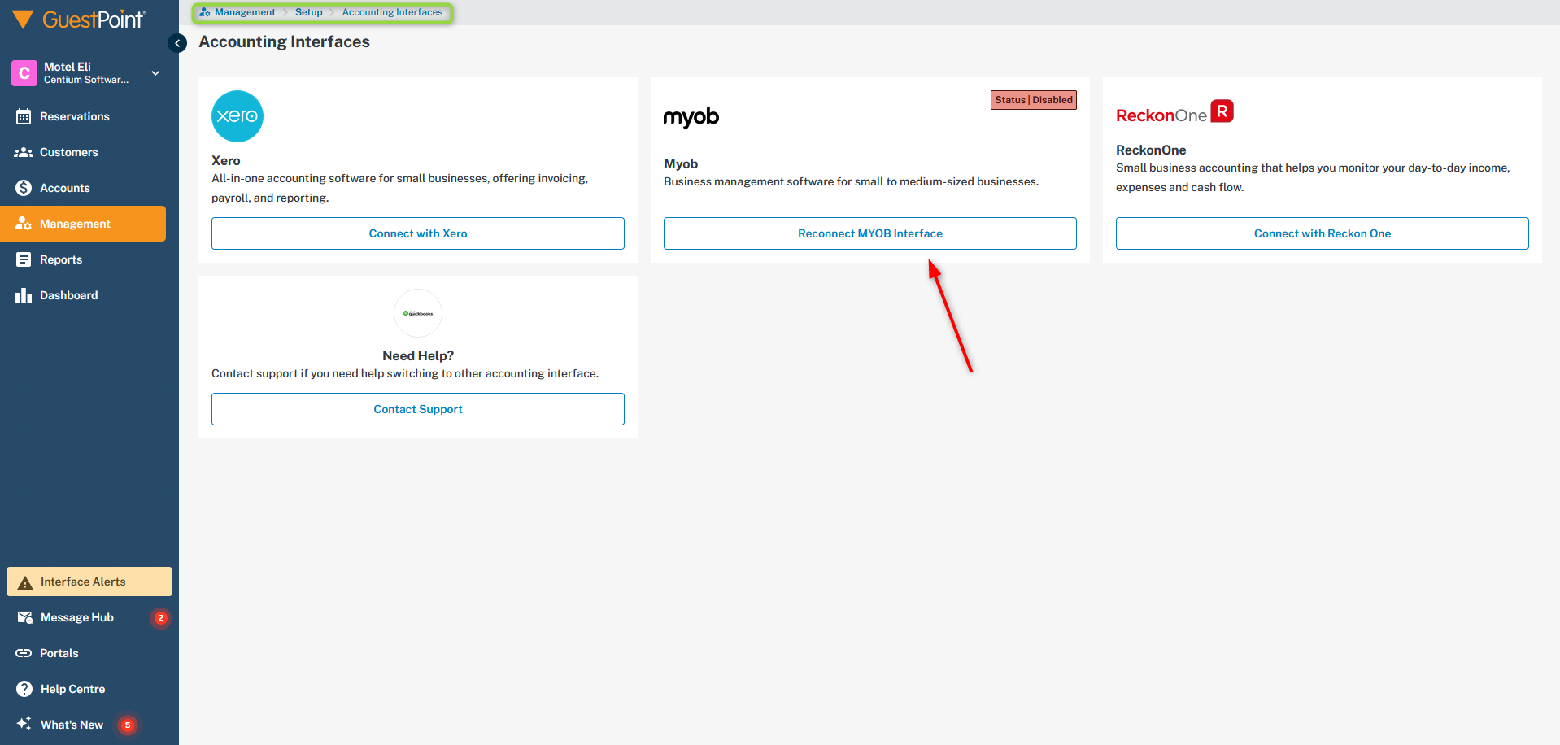
Task: Open Help Centre
Action: [x=89, y=689]
